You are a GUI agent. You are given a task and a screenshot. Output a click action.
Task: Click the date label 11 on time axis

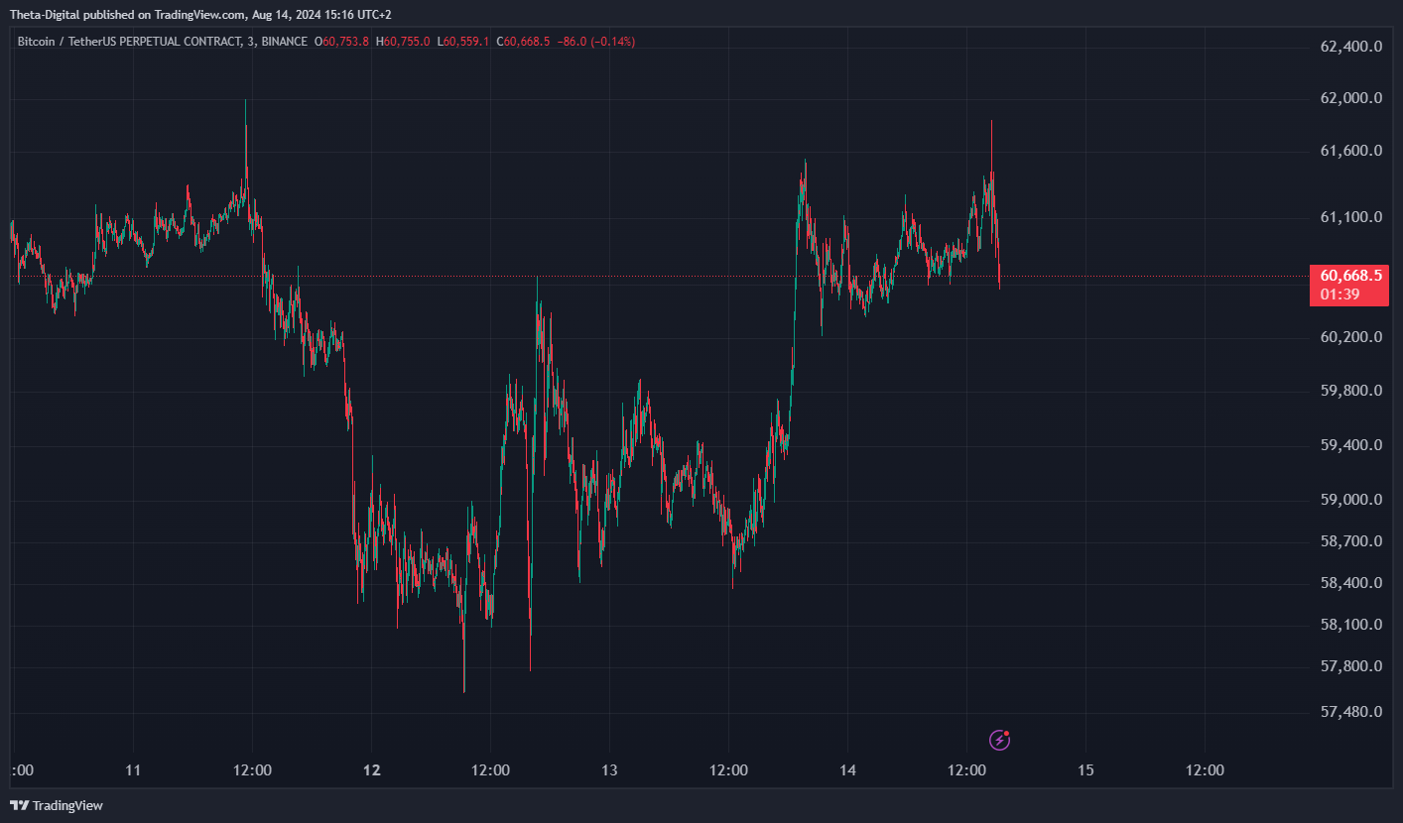133,770
